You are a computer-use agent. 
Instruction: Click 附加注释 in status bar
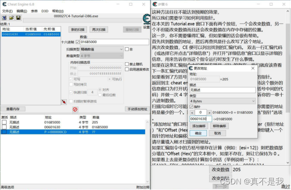143,187
